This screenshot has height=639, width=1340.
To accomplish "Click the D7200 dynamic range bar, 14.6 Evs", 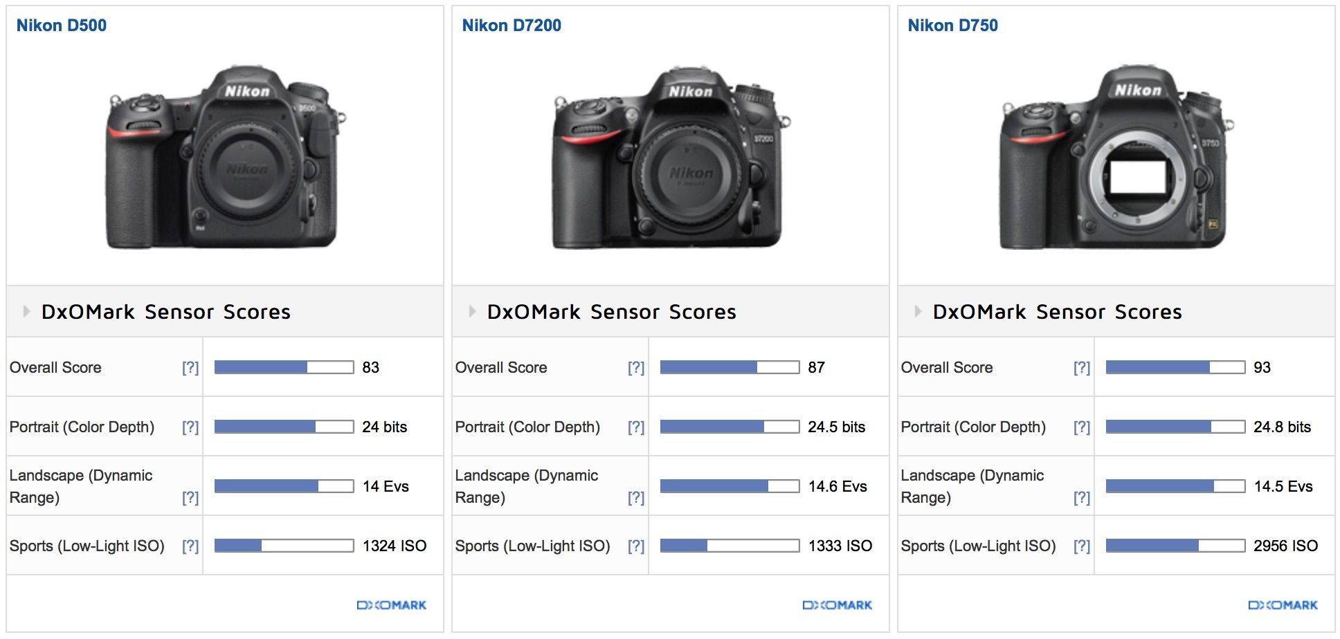I will (x=730, y=486).
